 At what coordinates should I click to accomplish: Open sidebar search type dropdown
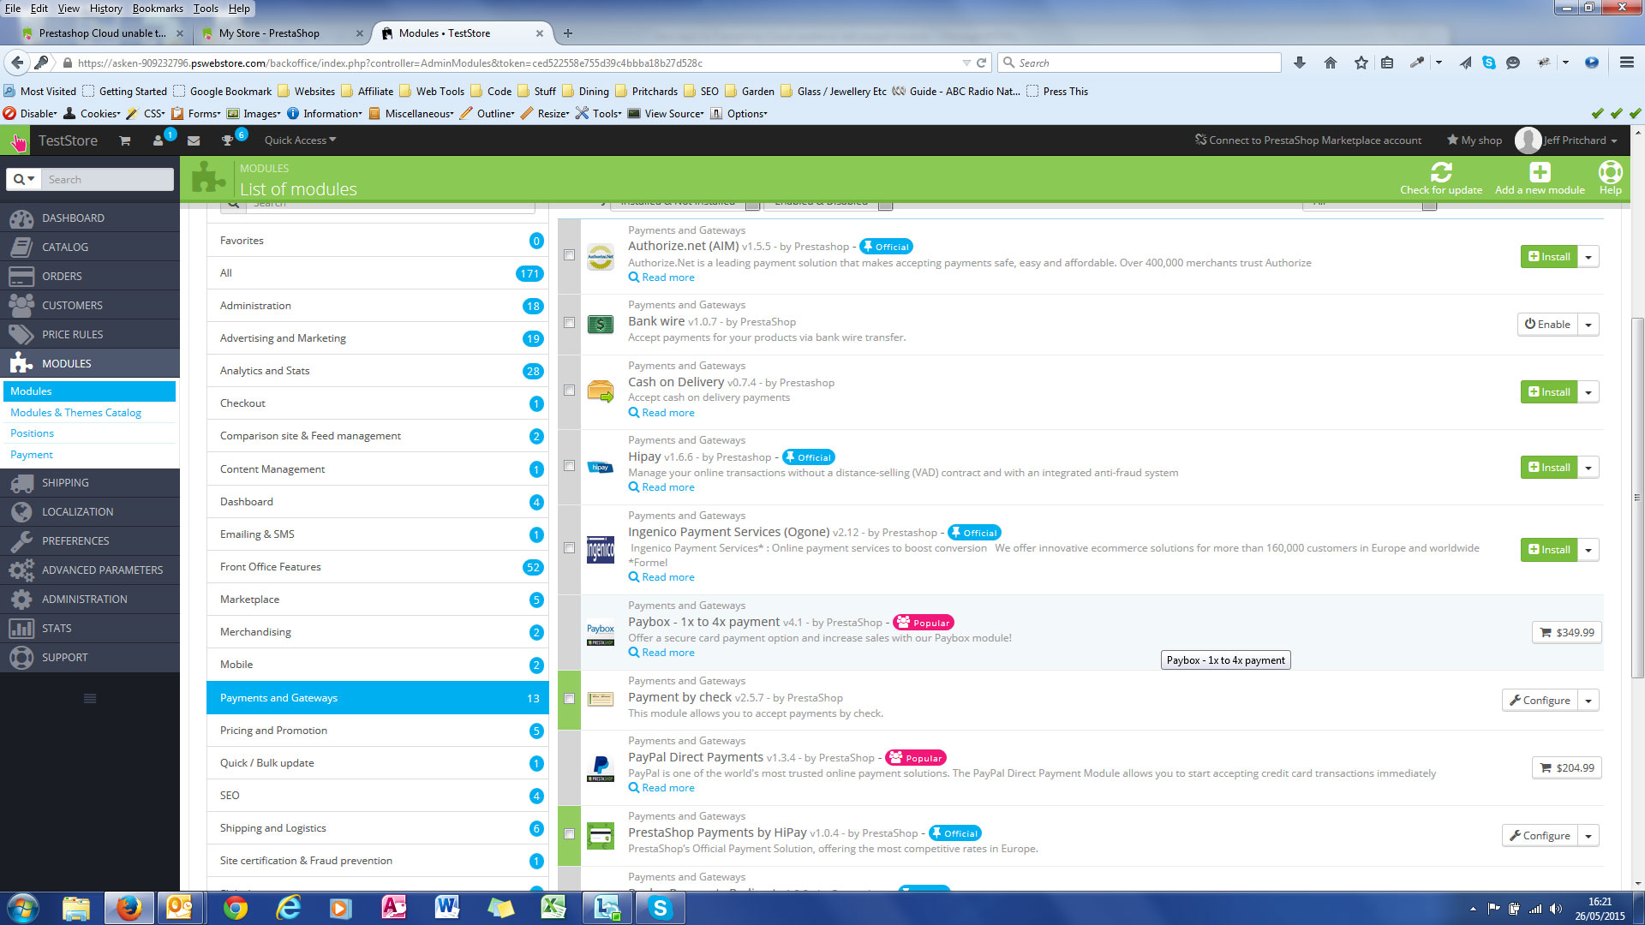click(x=24, y=179)
